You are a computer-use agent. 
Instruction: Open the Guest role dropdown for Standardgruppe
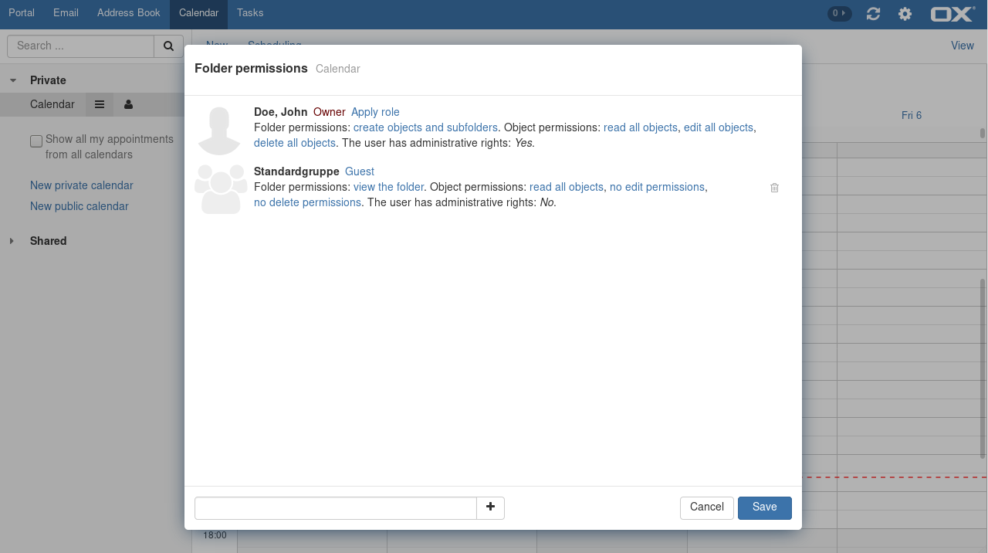click(359, 171)
